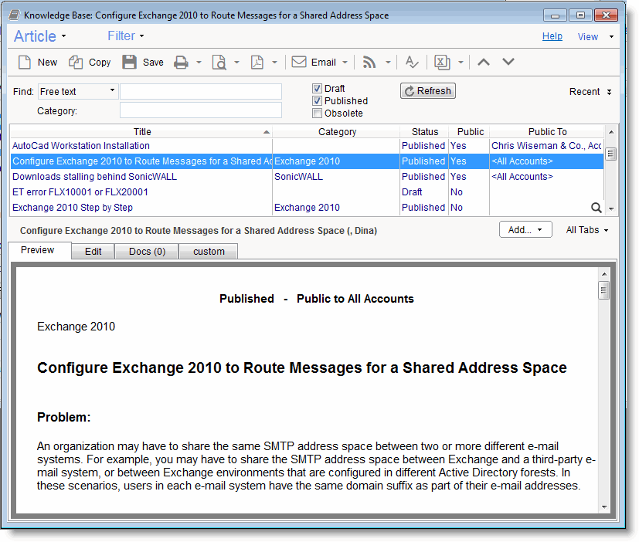Click the Refresh button

click(427, 90)
